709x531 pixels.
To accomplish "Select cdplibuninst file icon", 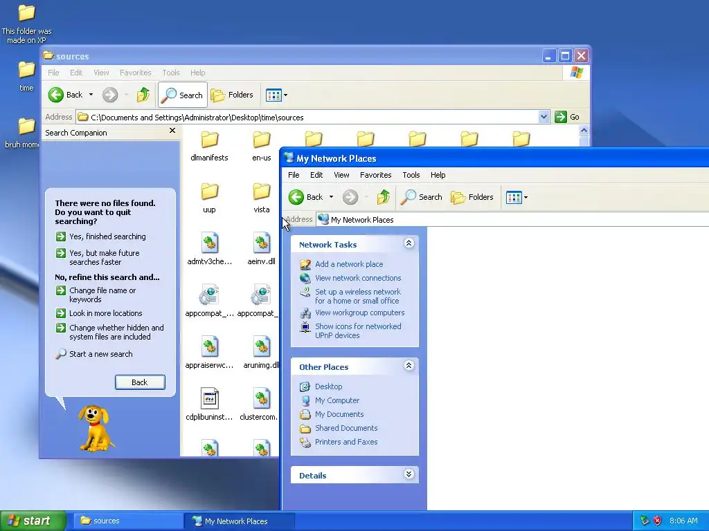I will tap(209, 398).
